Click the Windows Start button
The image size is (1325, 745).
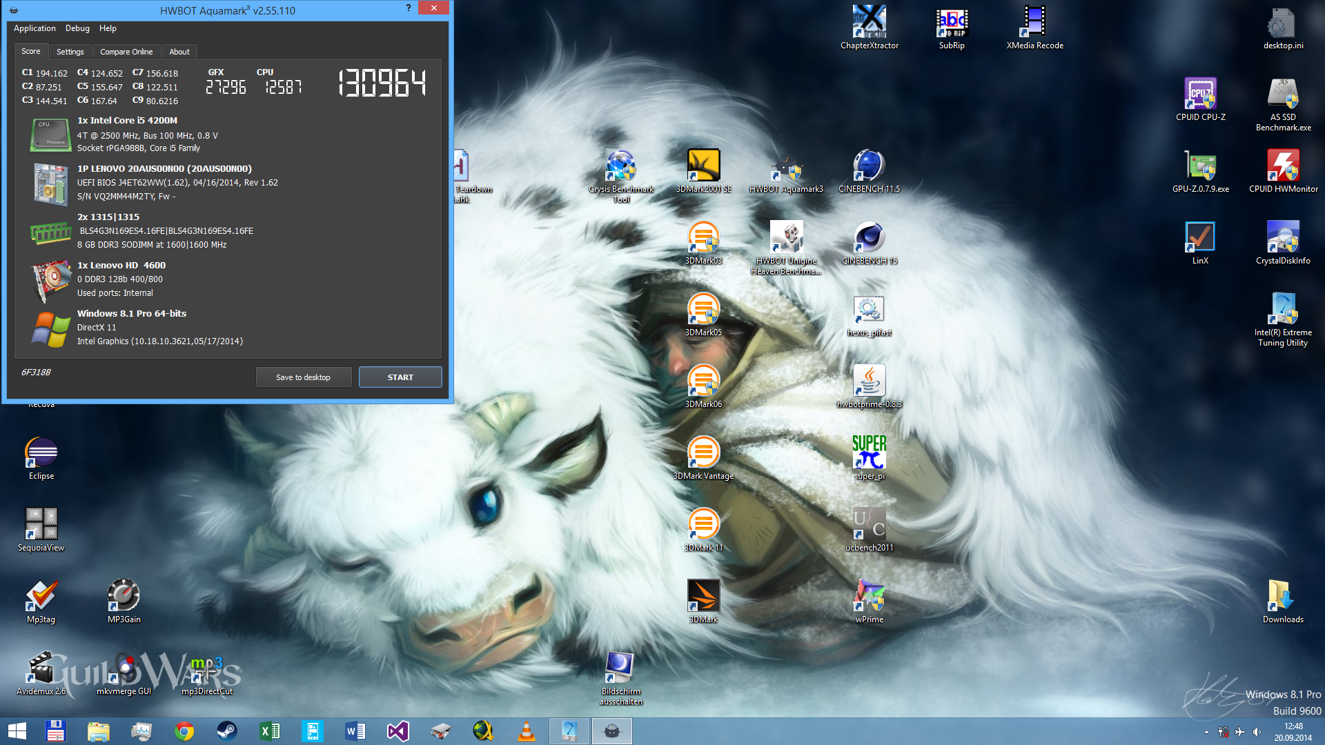click(x=17, y=731)
